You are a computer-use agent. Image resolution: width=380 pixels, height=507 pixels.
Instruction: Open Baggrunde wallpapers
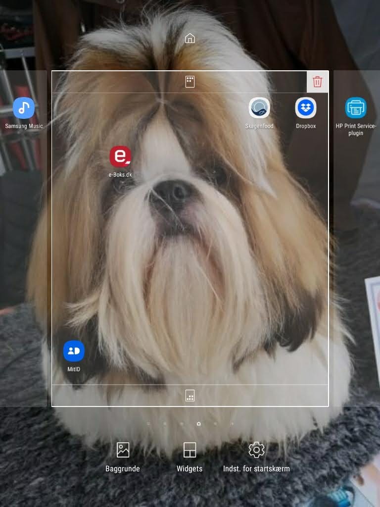(123, 457)
